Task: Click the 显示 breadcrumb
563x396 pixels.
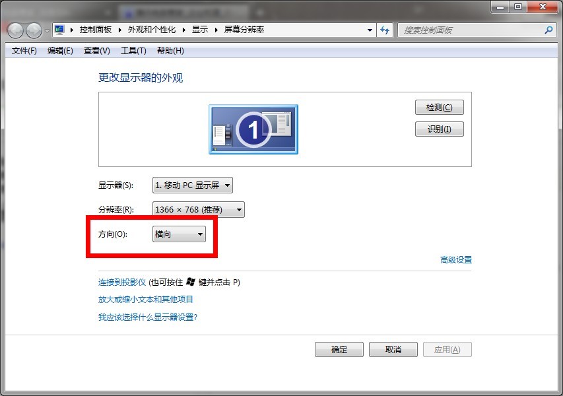Action: (200, 30)
